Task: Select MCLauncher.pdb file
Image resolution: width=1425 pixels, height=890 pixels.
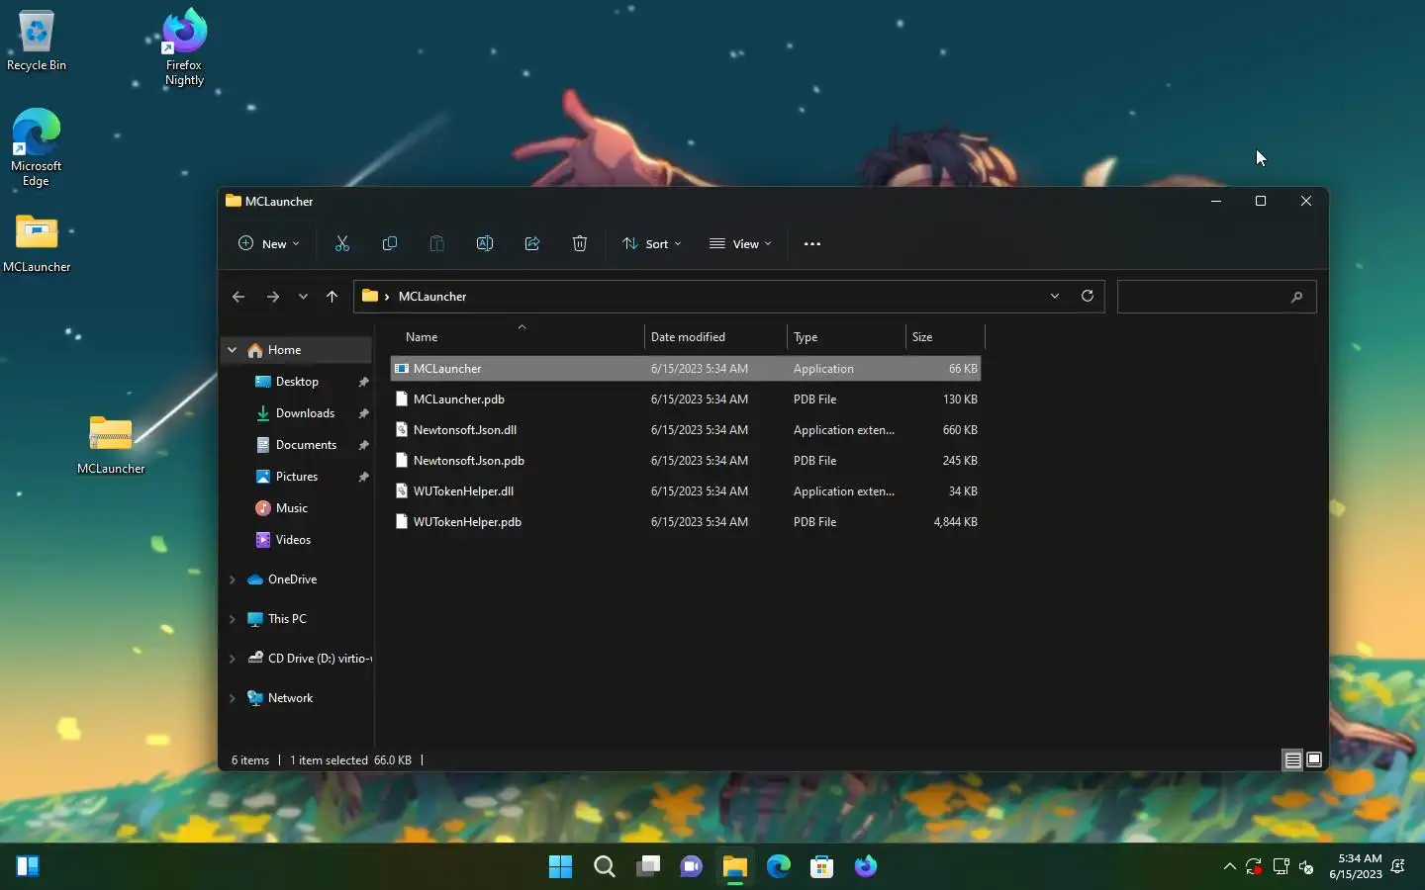Action: 686,400
